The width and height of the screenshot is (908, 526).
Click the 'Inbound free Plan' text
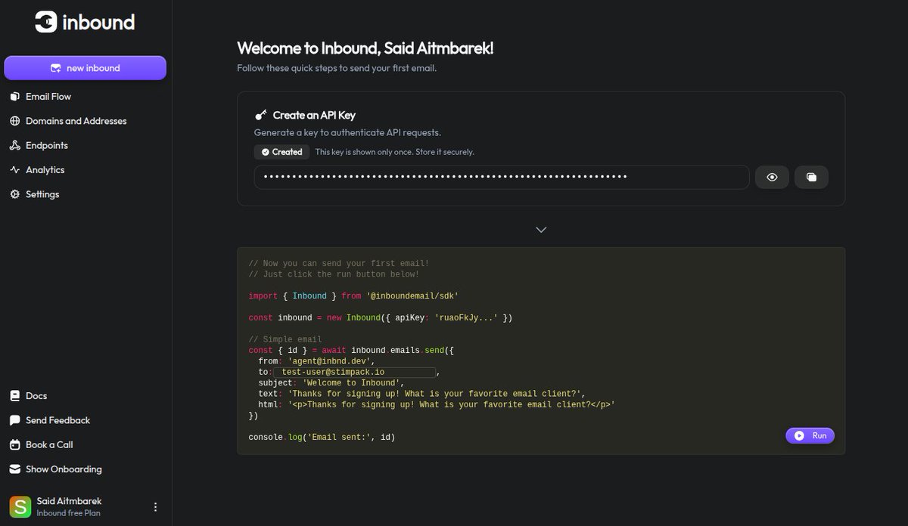click(x=68, y=514)
